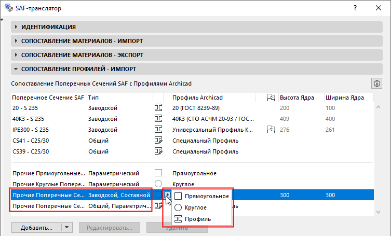Click Специальный Профиль in CS41 row
Screen dimensions: 391x236
(x=205, y=141)
